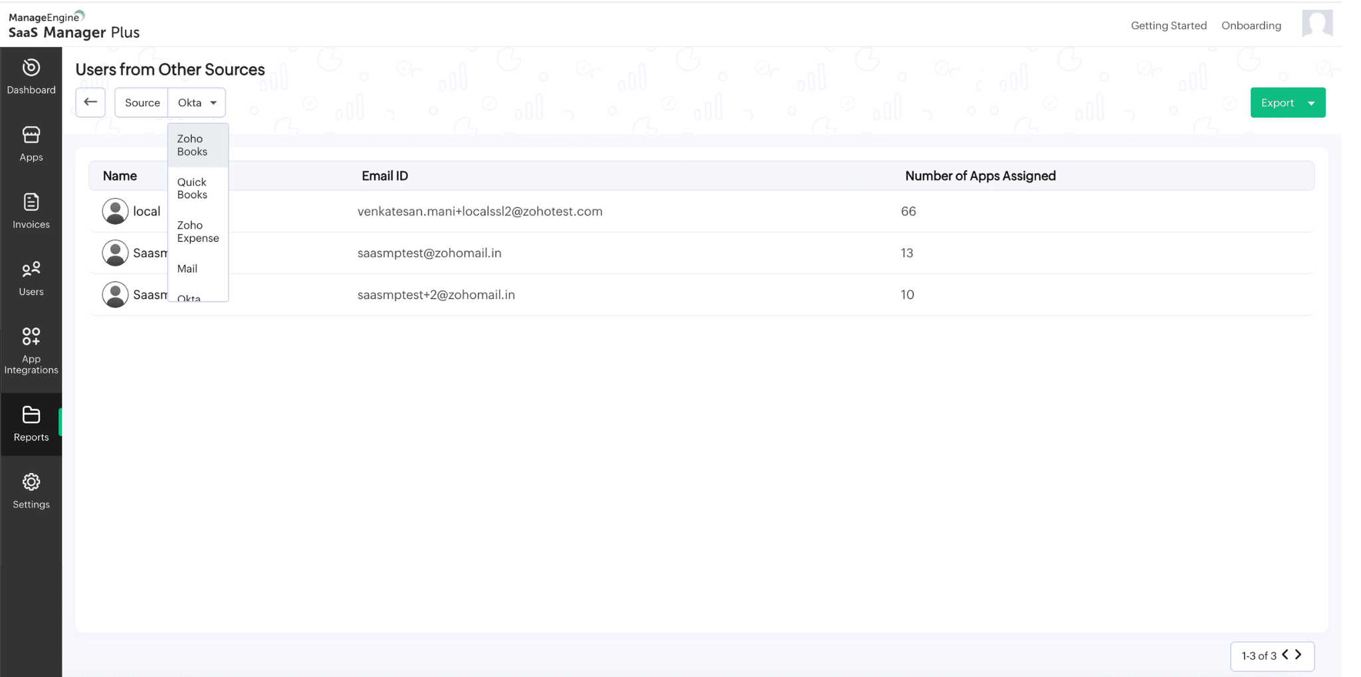
Task: Open the Dashboard icon in sidebar
Action: tap(31, 68)
